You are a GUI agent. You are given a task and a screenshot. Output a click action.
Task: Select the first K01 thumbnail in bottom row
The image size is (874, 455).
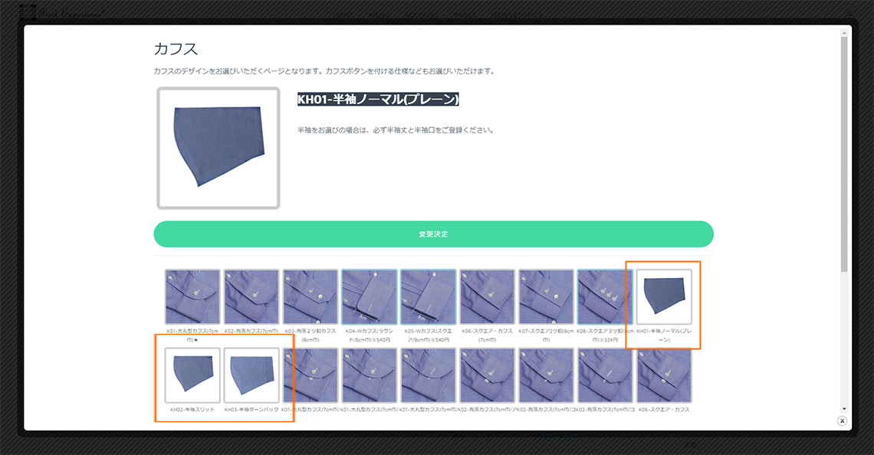tap(310, 375)
